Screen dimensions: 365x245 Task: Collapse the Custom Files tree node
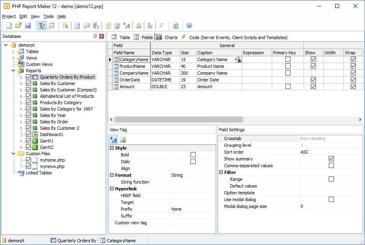[13, 154]
